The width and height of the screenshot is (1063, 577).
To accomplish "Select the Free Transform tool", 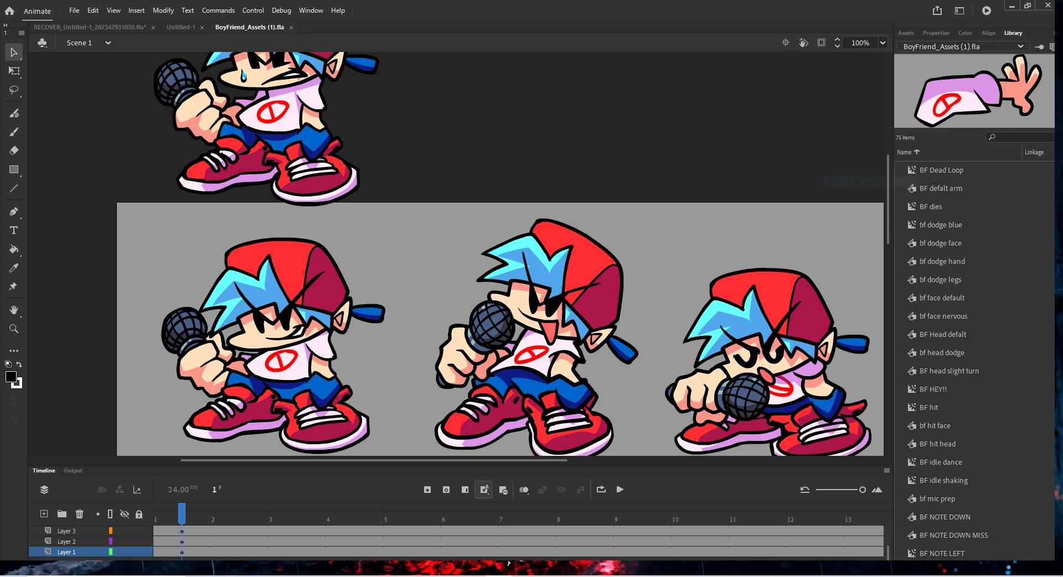I will [14, 71].
